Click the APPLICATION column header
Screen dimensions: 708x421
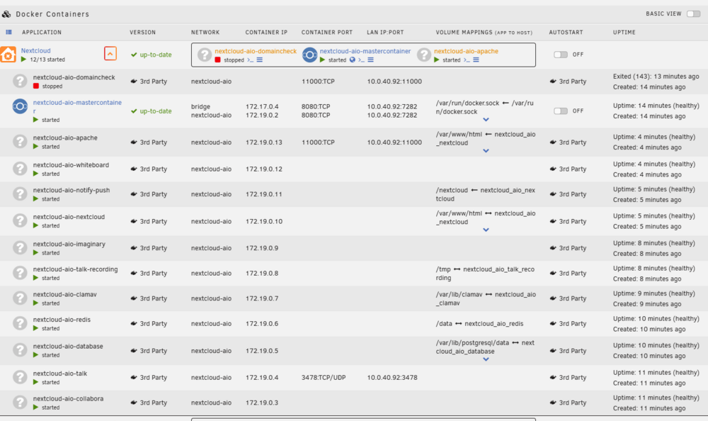(42, 32)
